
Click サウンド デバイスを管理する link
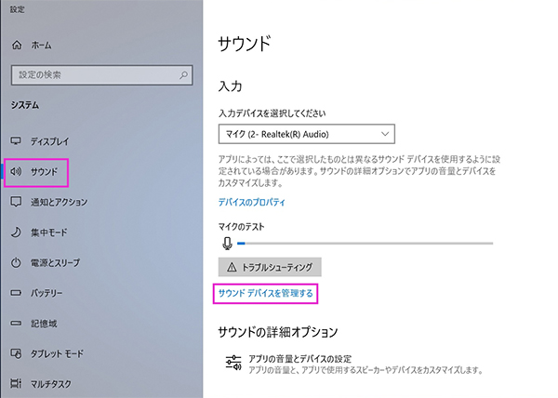(265, 294)
